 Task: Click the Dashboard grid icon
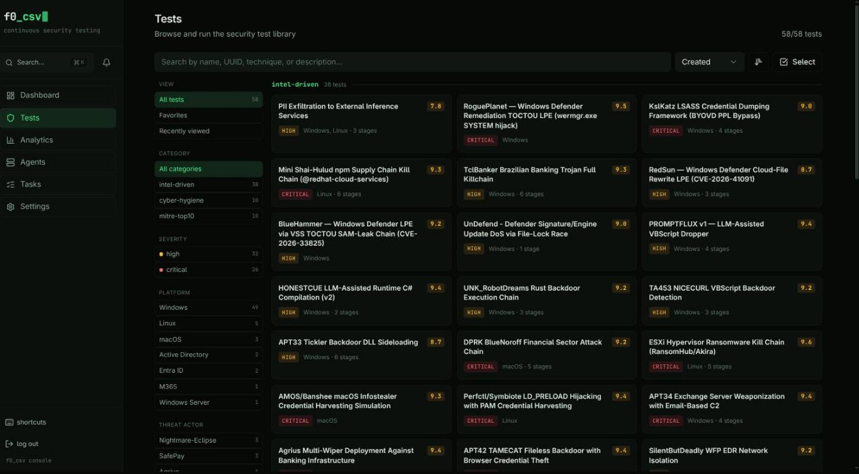pyautogui.click(x=10, y=96)
